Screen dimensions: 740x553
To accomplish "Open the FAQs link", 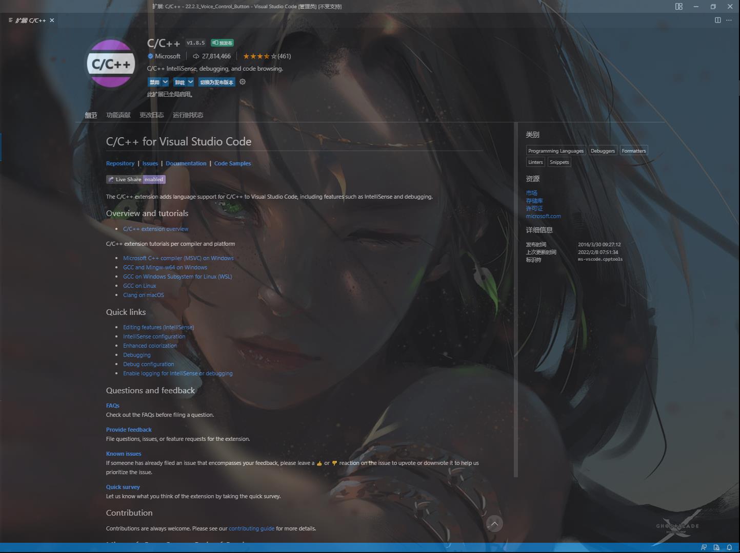I will pos(113,406).
